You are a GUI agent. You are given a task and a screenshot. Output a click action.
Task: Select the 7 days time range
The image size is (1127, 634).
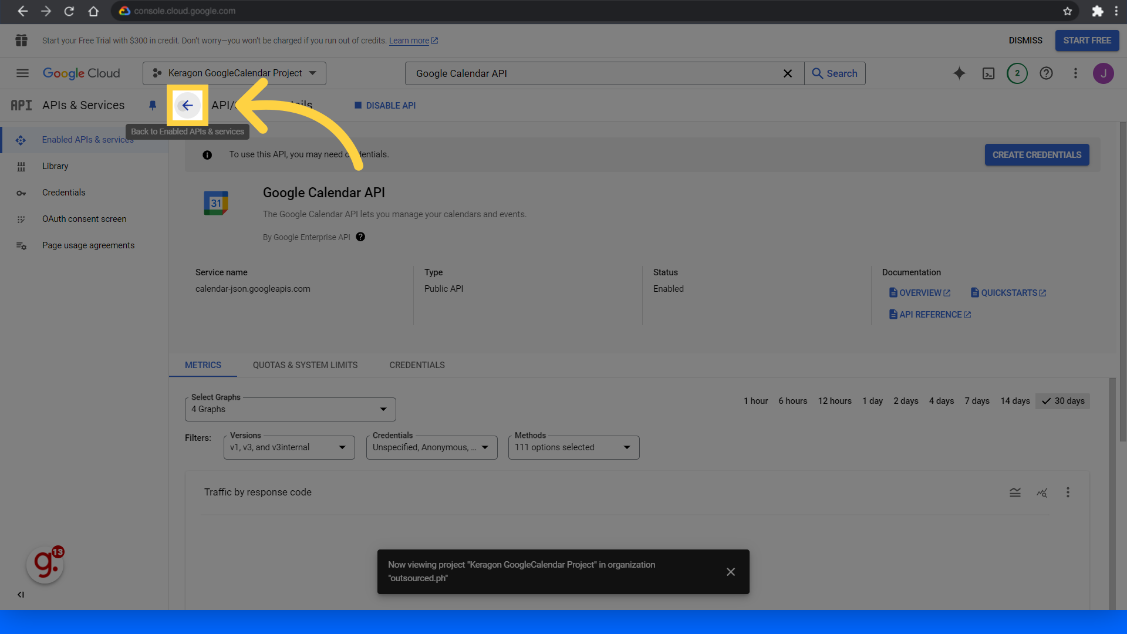tap(977, 401)
